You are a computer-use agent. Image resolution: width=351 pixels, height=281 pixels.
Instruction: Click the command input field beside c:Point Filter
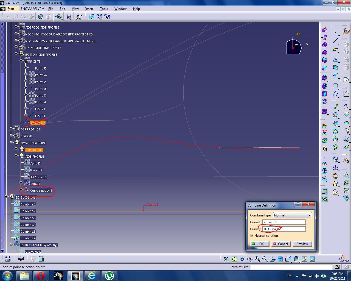291,267
